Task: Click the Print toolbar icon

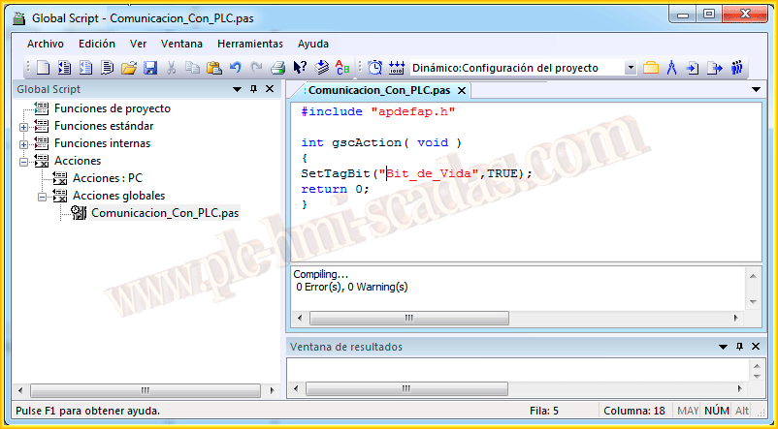Action: 277,68
